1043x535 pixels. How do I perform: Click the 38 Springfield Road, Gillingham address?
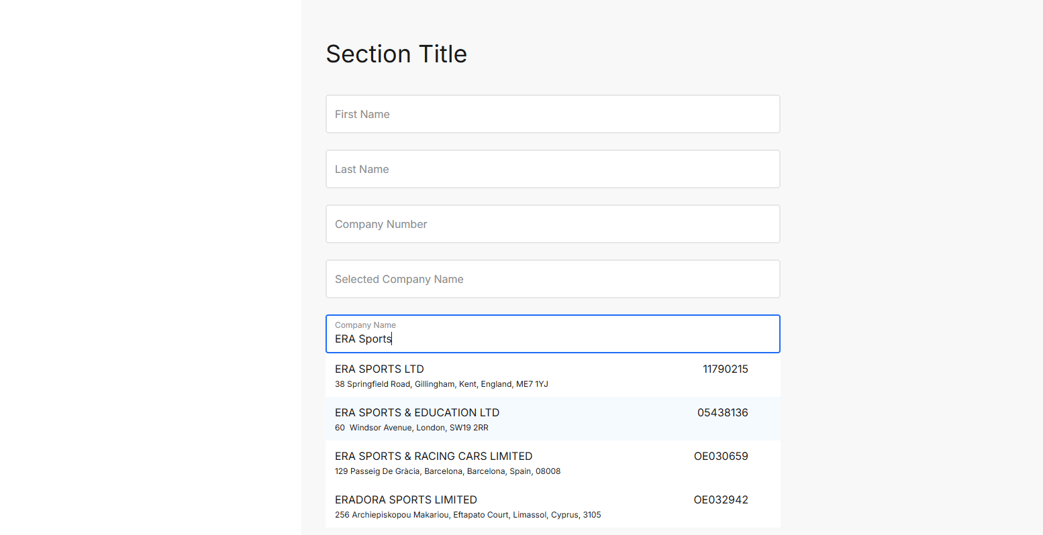tap(441, 384)
